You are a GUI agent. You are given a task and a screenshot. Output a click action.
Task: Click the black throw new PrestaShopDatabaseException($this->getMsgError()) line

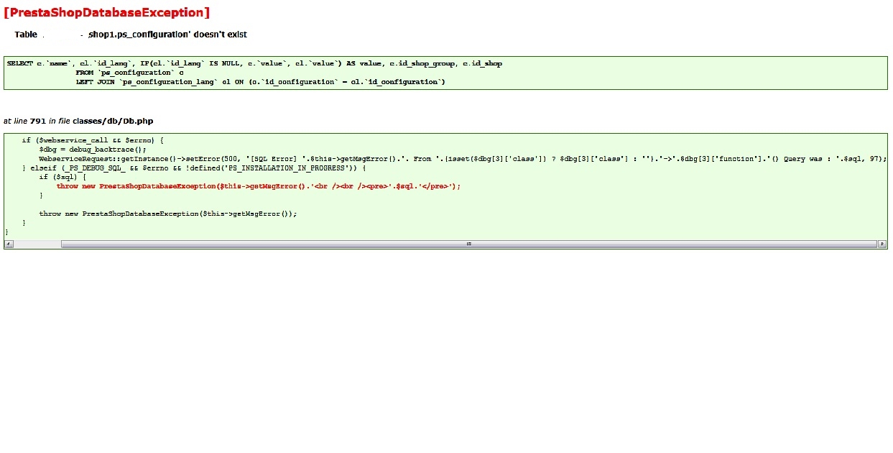click(168, 214)
